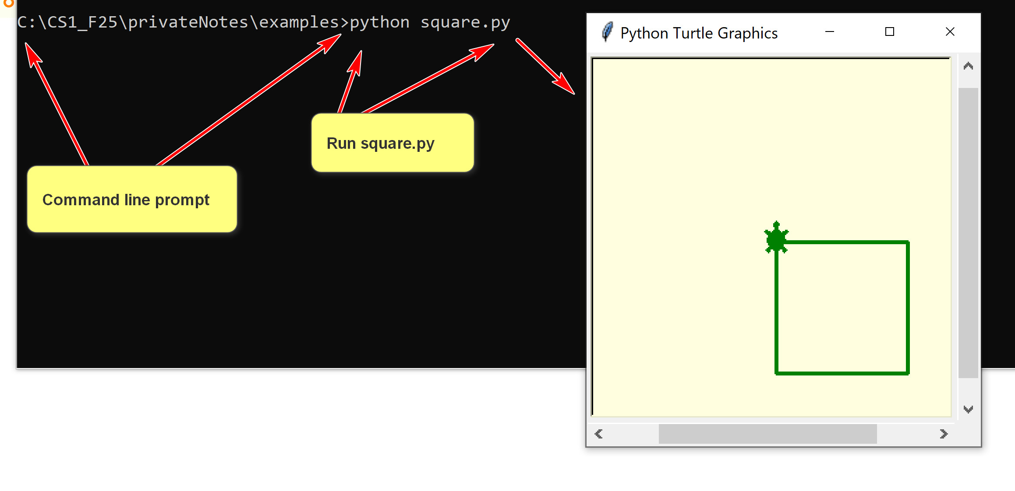Select the "Command line prompt" callout box

(131, 200)
